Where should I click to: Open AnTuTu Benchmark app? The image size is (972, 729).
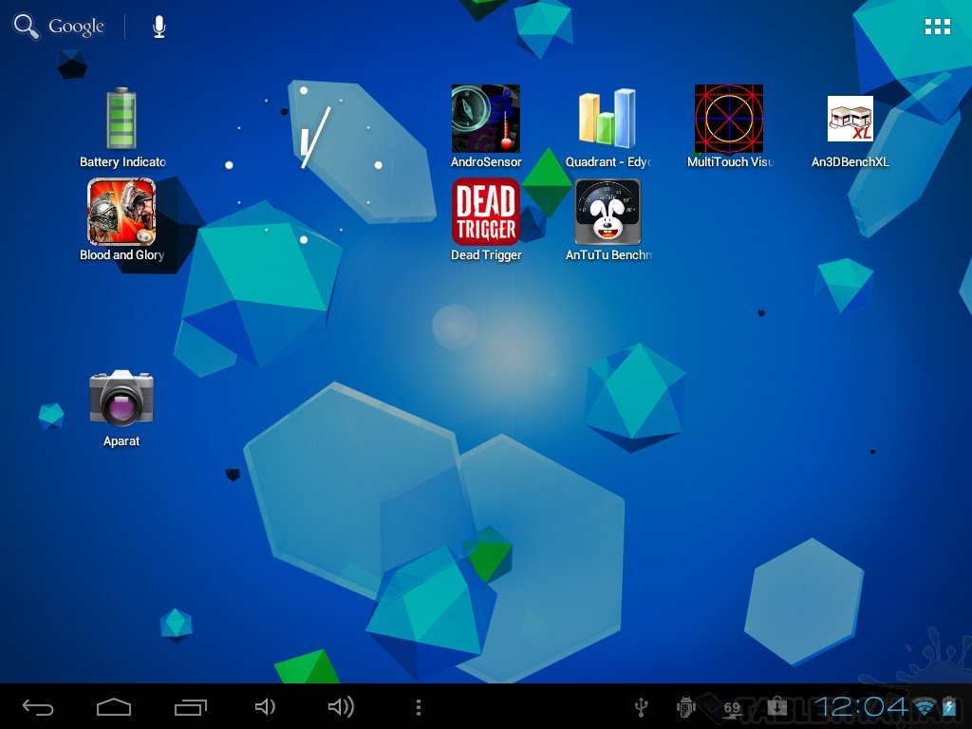pos(607,213)
